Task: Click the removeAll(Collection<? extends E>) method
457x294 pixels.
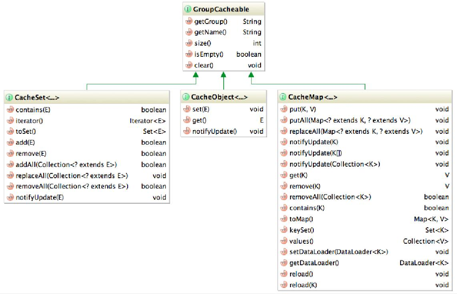Action: tap(72, 186)
